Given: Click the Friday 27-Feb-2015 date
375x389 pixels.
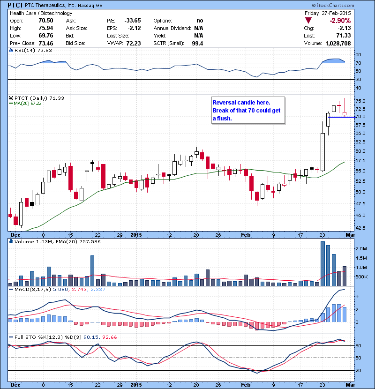Looking at the screenshot, I should [328, 13].
